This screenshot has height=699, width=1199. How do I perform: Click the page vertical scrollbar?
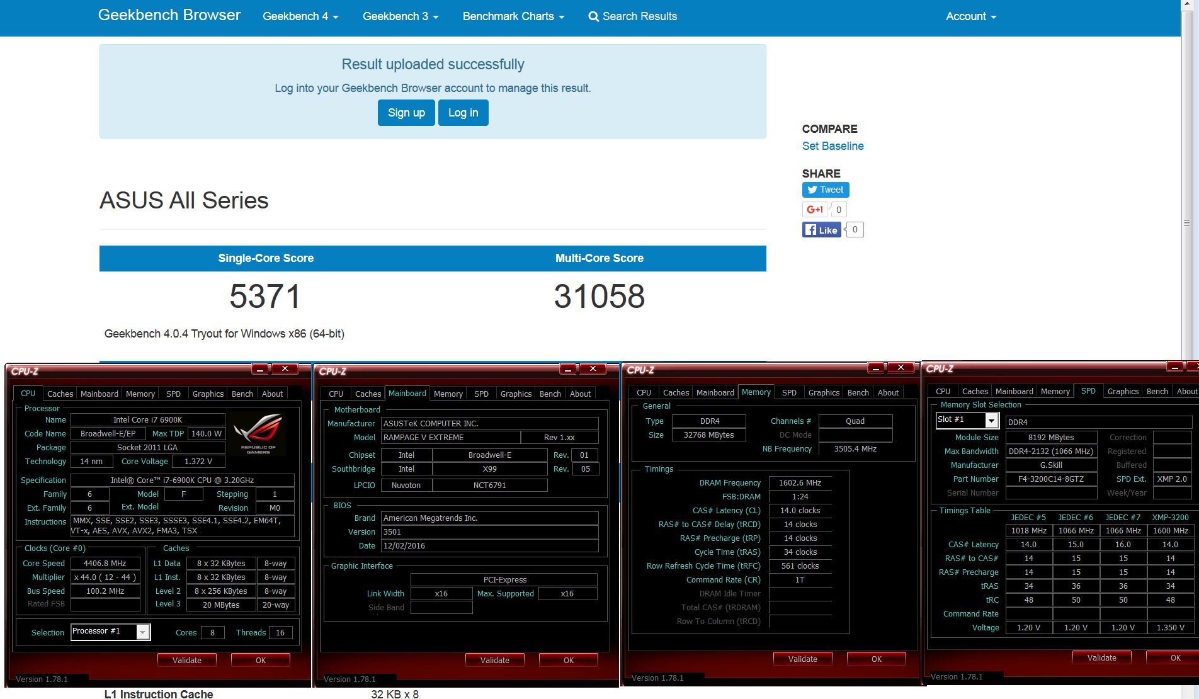pos(1187,222)
